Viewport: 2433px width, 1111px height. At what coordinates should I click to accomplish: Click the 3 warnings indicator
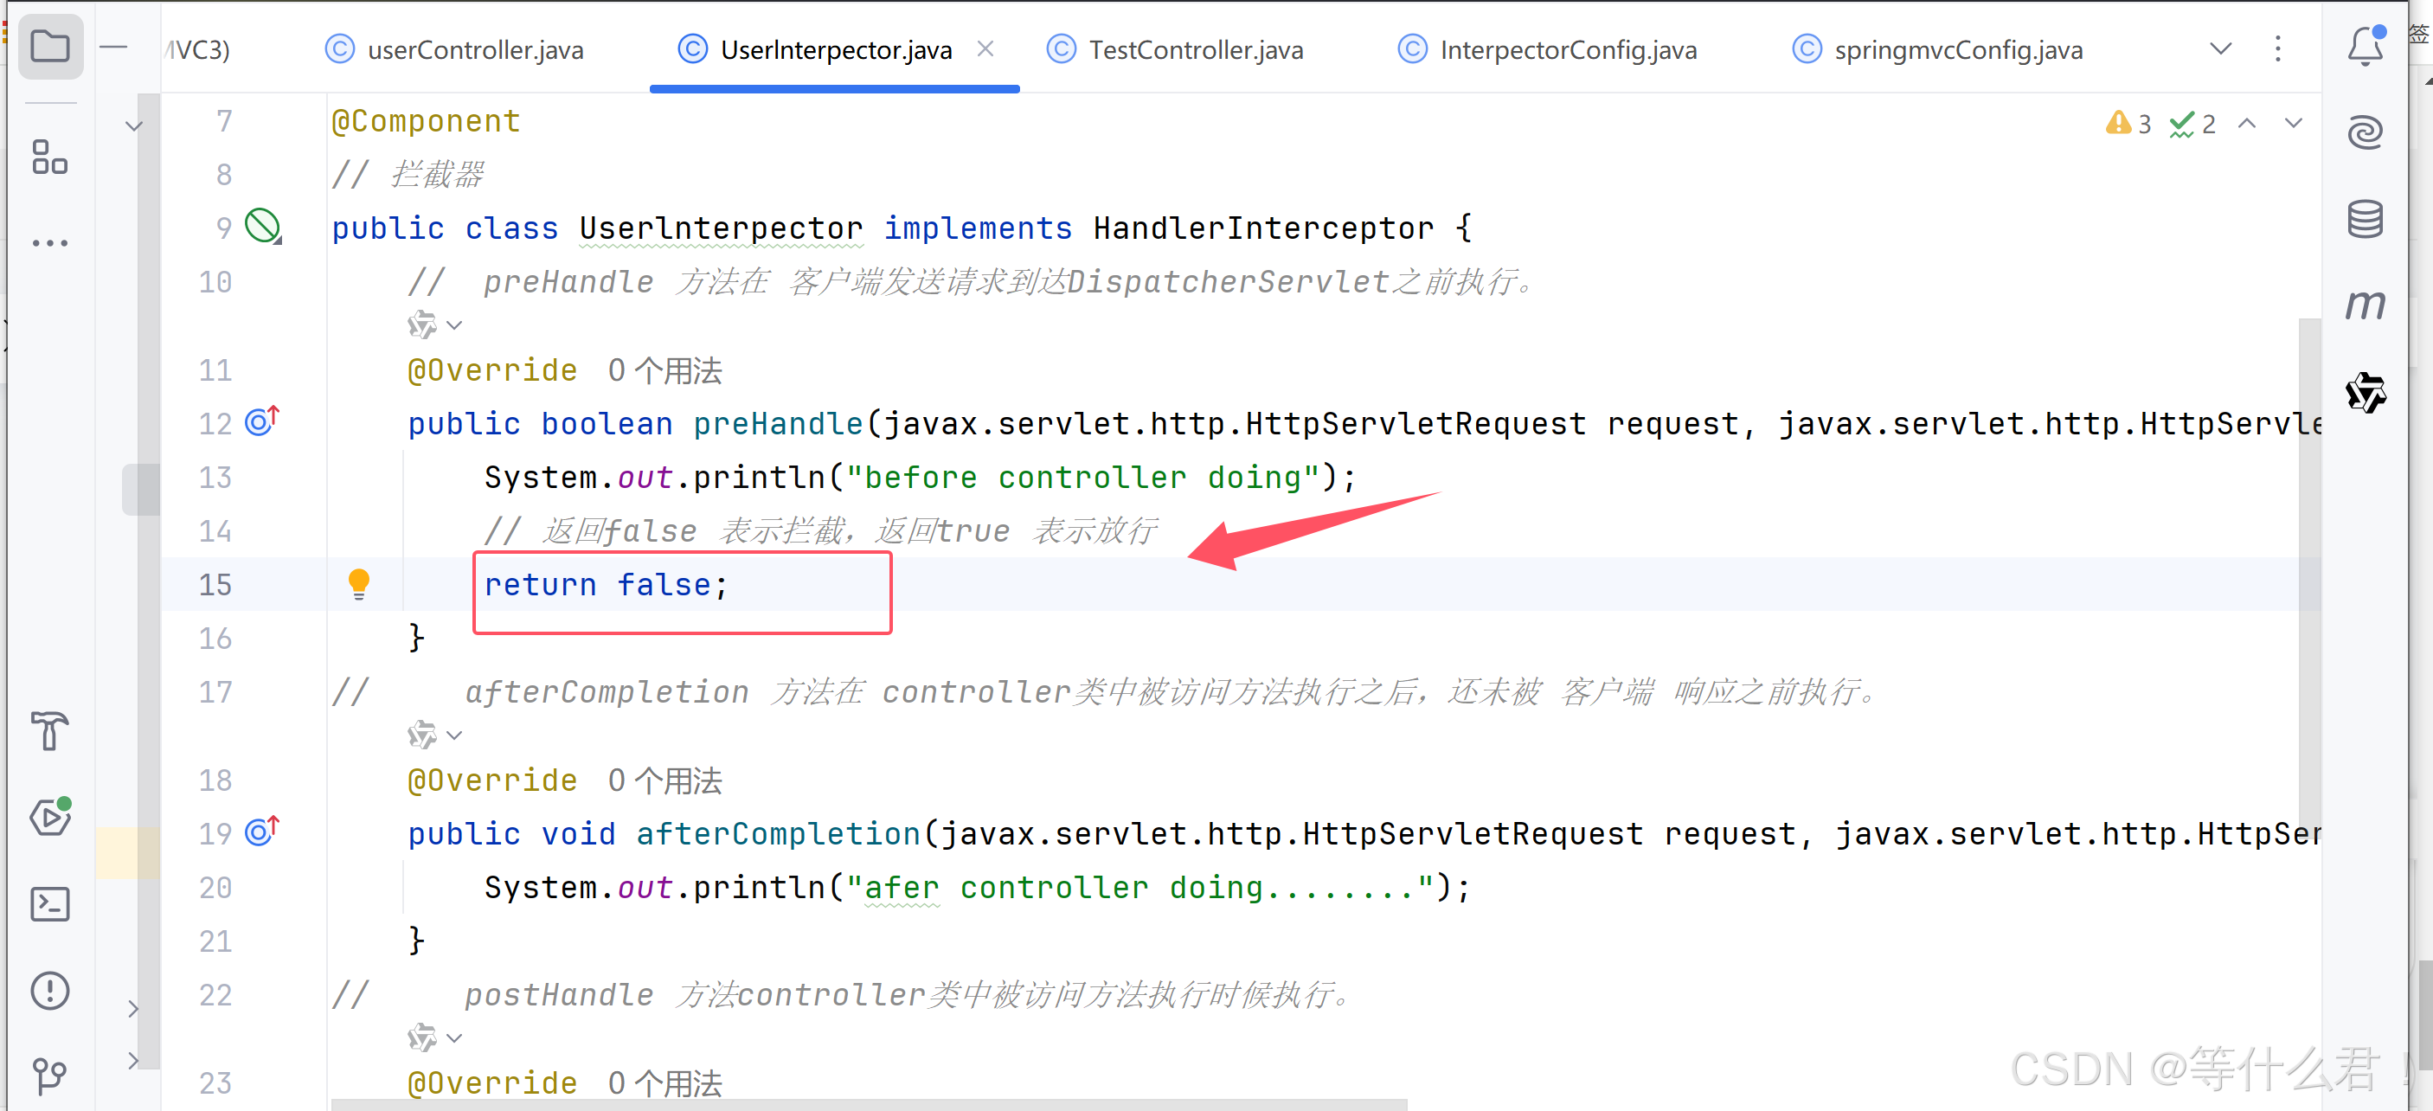click(x=2128, y=124)
